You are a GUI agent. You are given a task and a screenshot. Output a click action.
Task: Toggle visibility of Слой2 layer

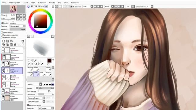coord(3,97)
